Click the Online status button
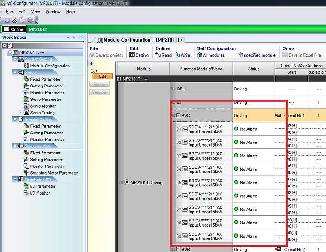 14,29
